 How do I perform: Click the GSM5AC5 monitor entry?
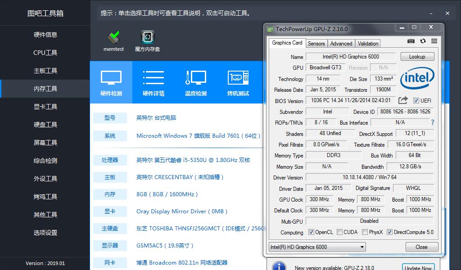click(x=165, y=245)
